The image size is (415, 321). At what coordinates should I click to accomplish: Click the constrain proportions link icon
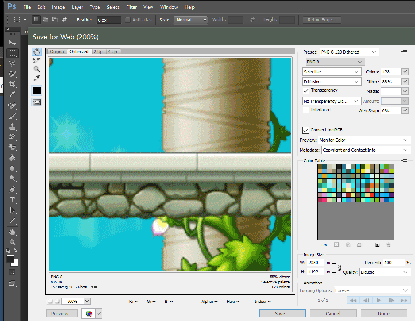point(339,268)
